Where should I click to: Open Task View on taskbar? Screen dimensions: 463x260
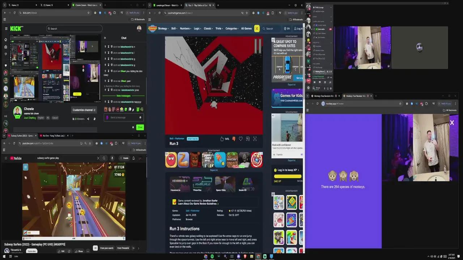pos(11,256)
